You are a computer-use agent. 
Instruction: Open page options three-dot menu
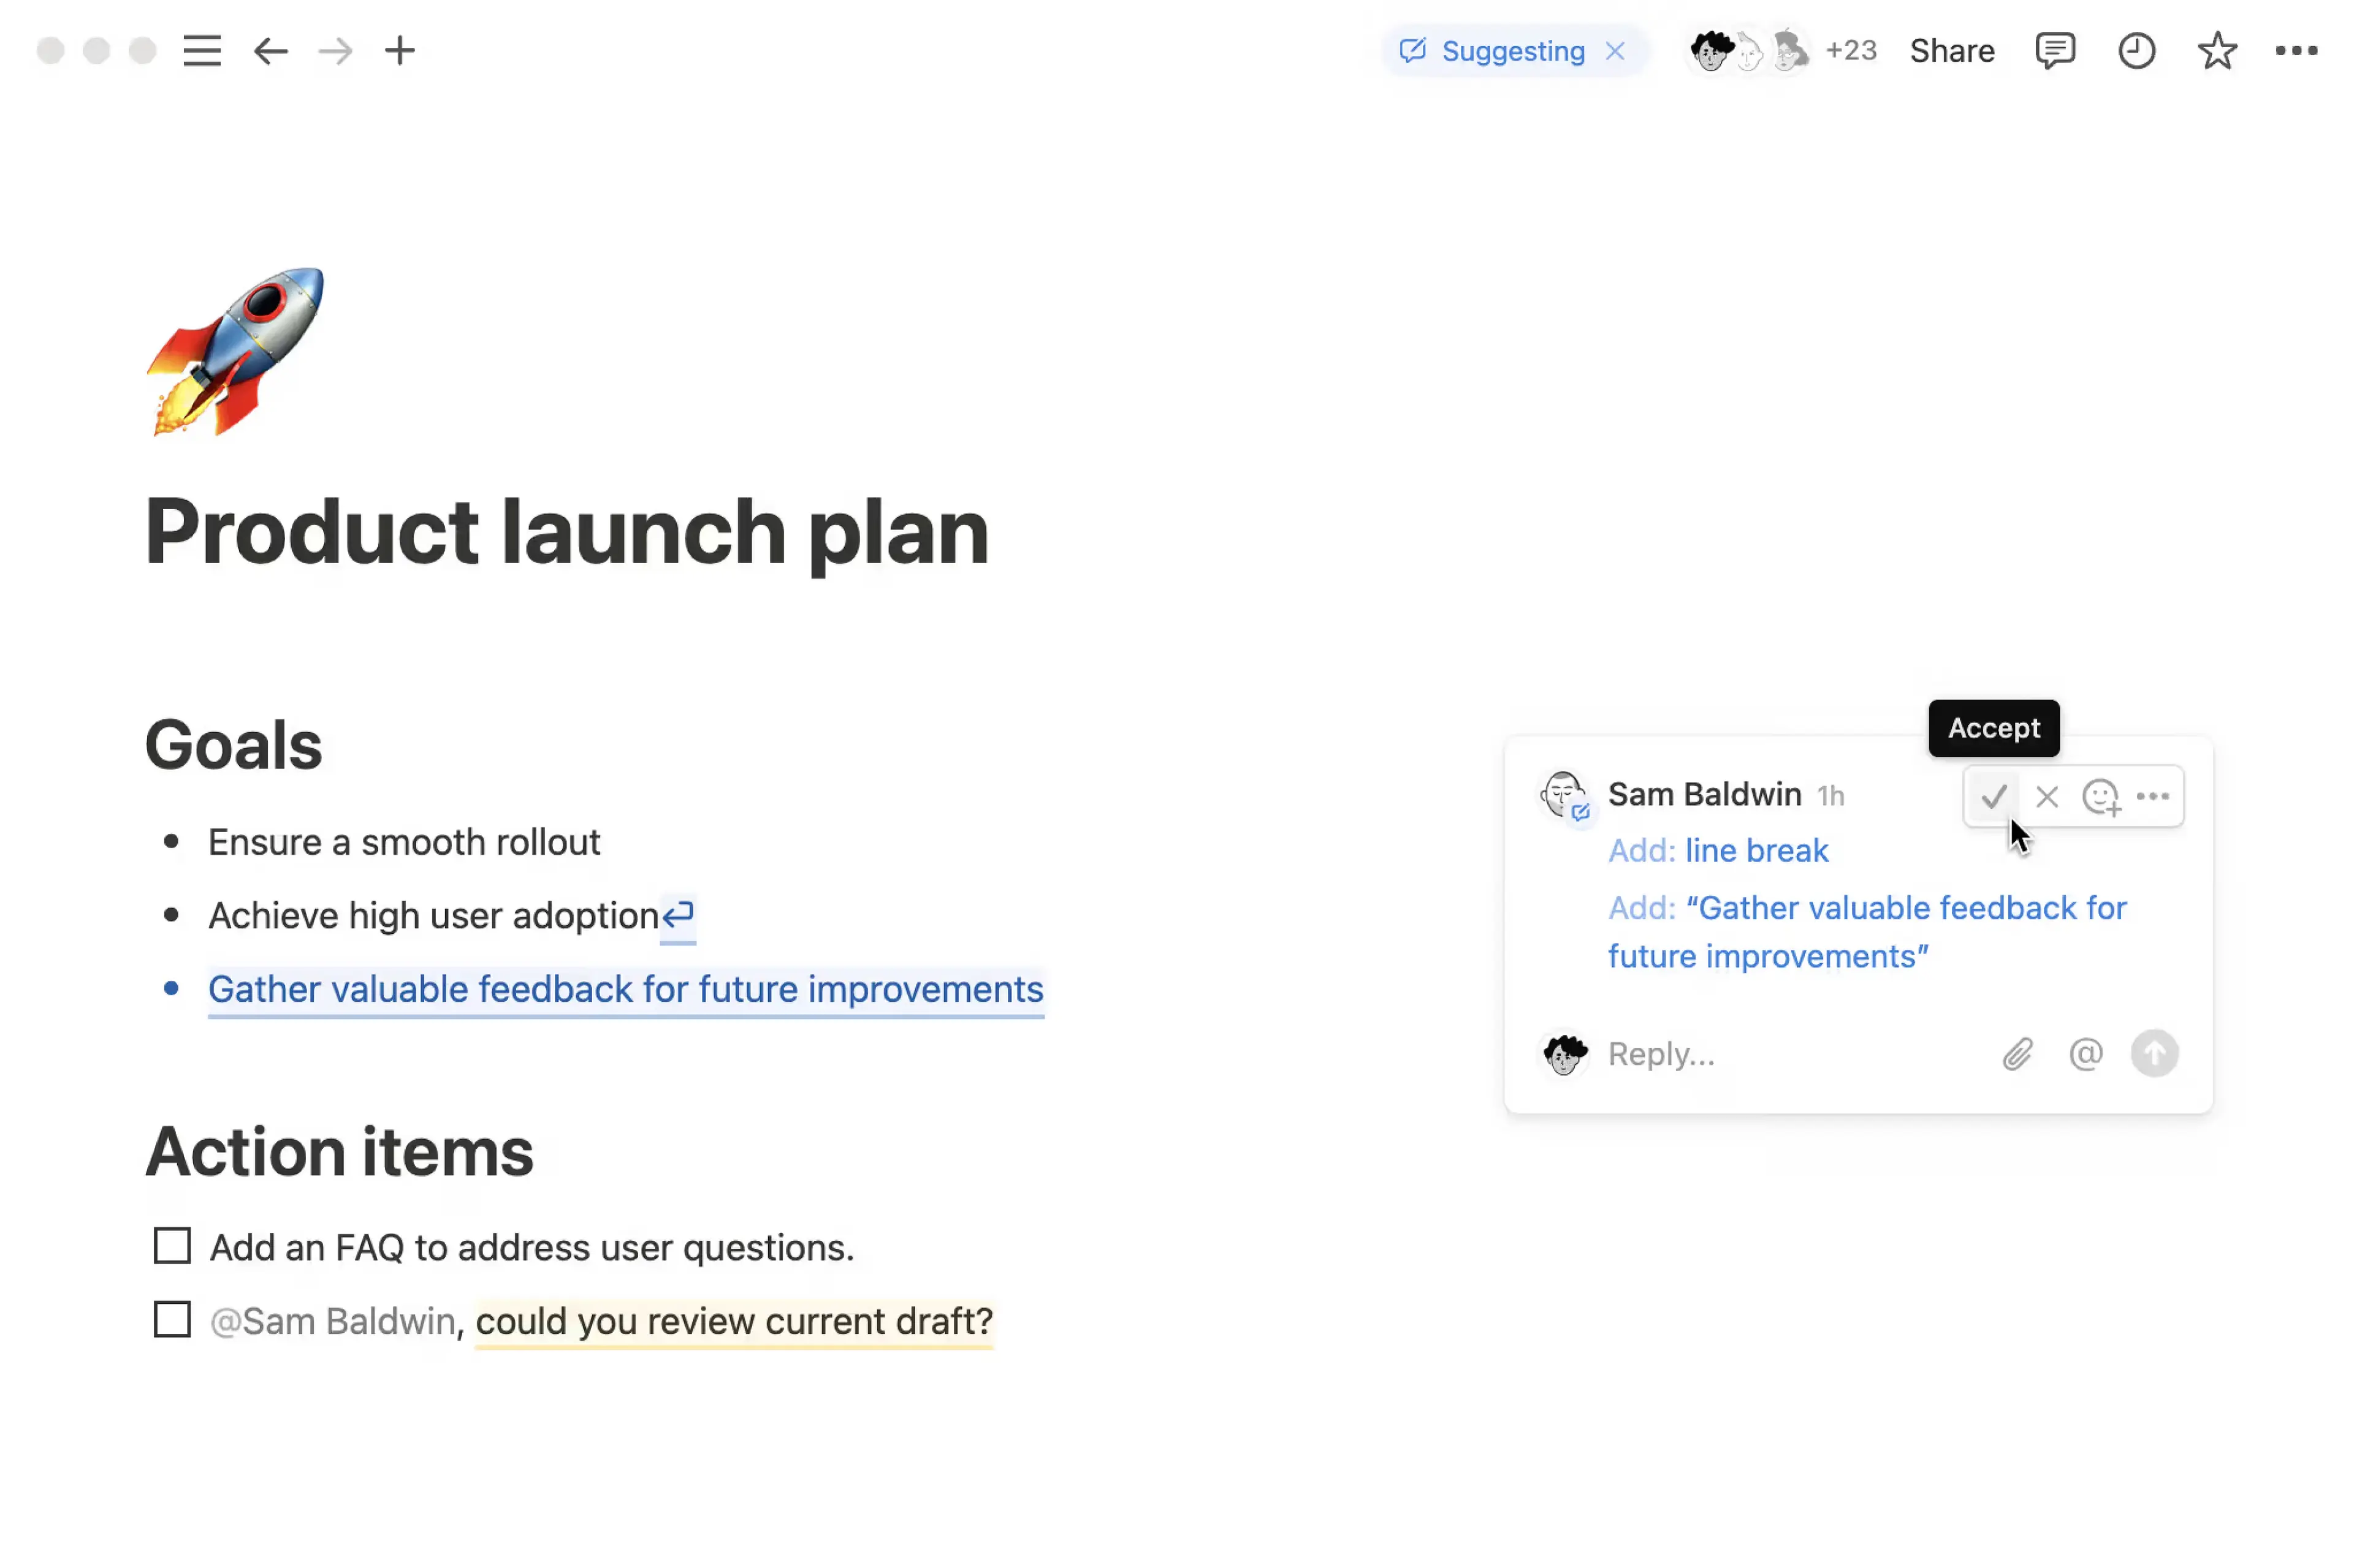(2295, 51)
